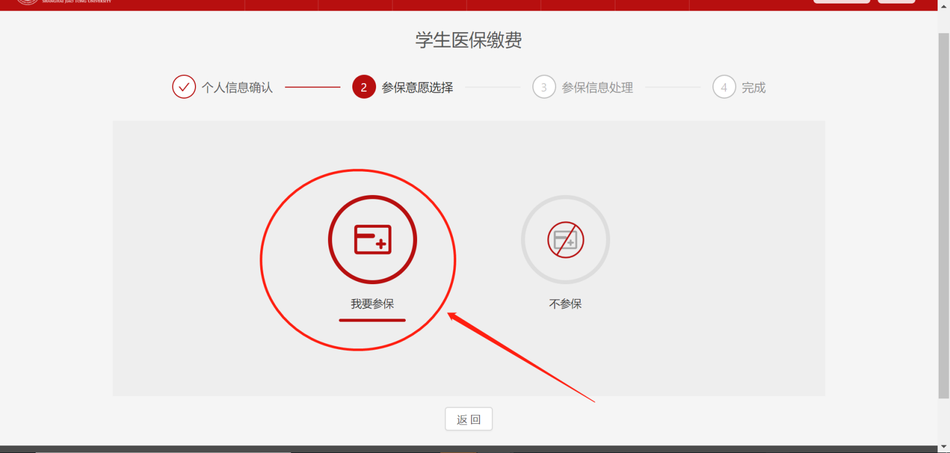Click the Shanghai Jiao Tong University logo

coord(28,2)
